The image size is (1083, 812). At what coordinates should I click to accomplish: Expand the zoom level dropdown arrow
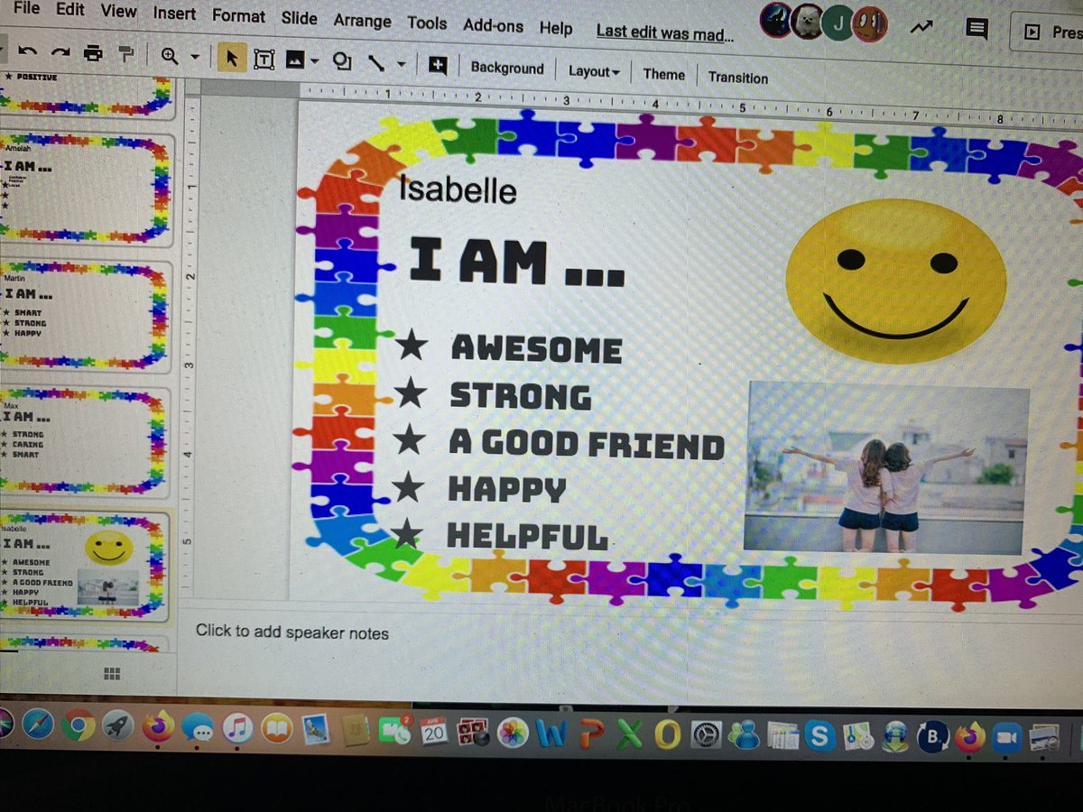(x=194, y=58)
